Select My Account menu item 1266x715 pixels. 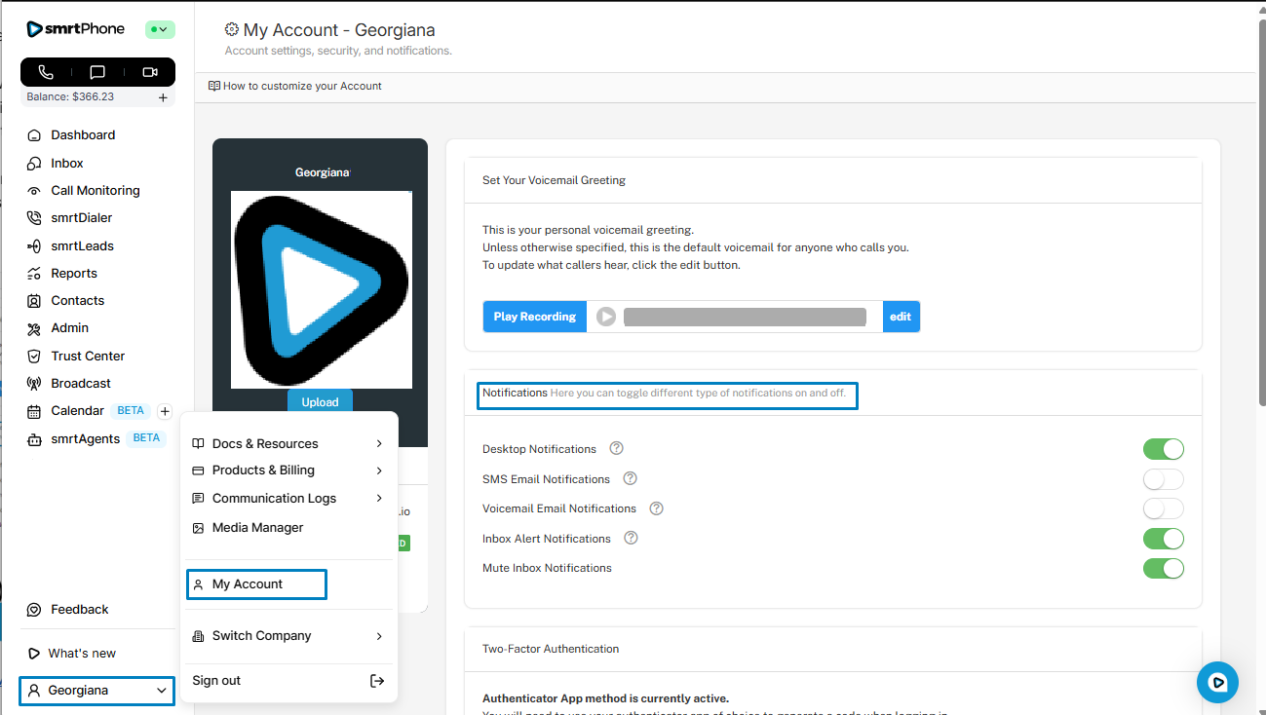pyautogui.click(x=255, y=584)
